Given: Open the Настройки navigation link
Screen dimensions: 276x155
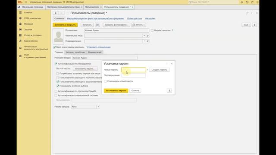Looking at the screenshot, I should coord(150,19).
